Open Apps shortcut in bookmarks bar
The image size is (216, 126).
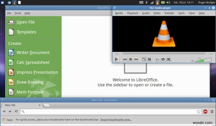(x=8, y=120)
